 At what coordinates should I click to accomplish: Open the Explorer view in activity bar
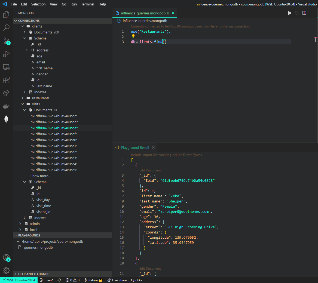[x=6, y=15]
